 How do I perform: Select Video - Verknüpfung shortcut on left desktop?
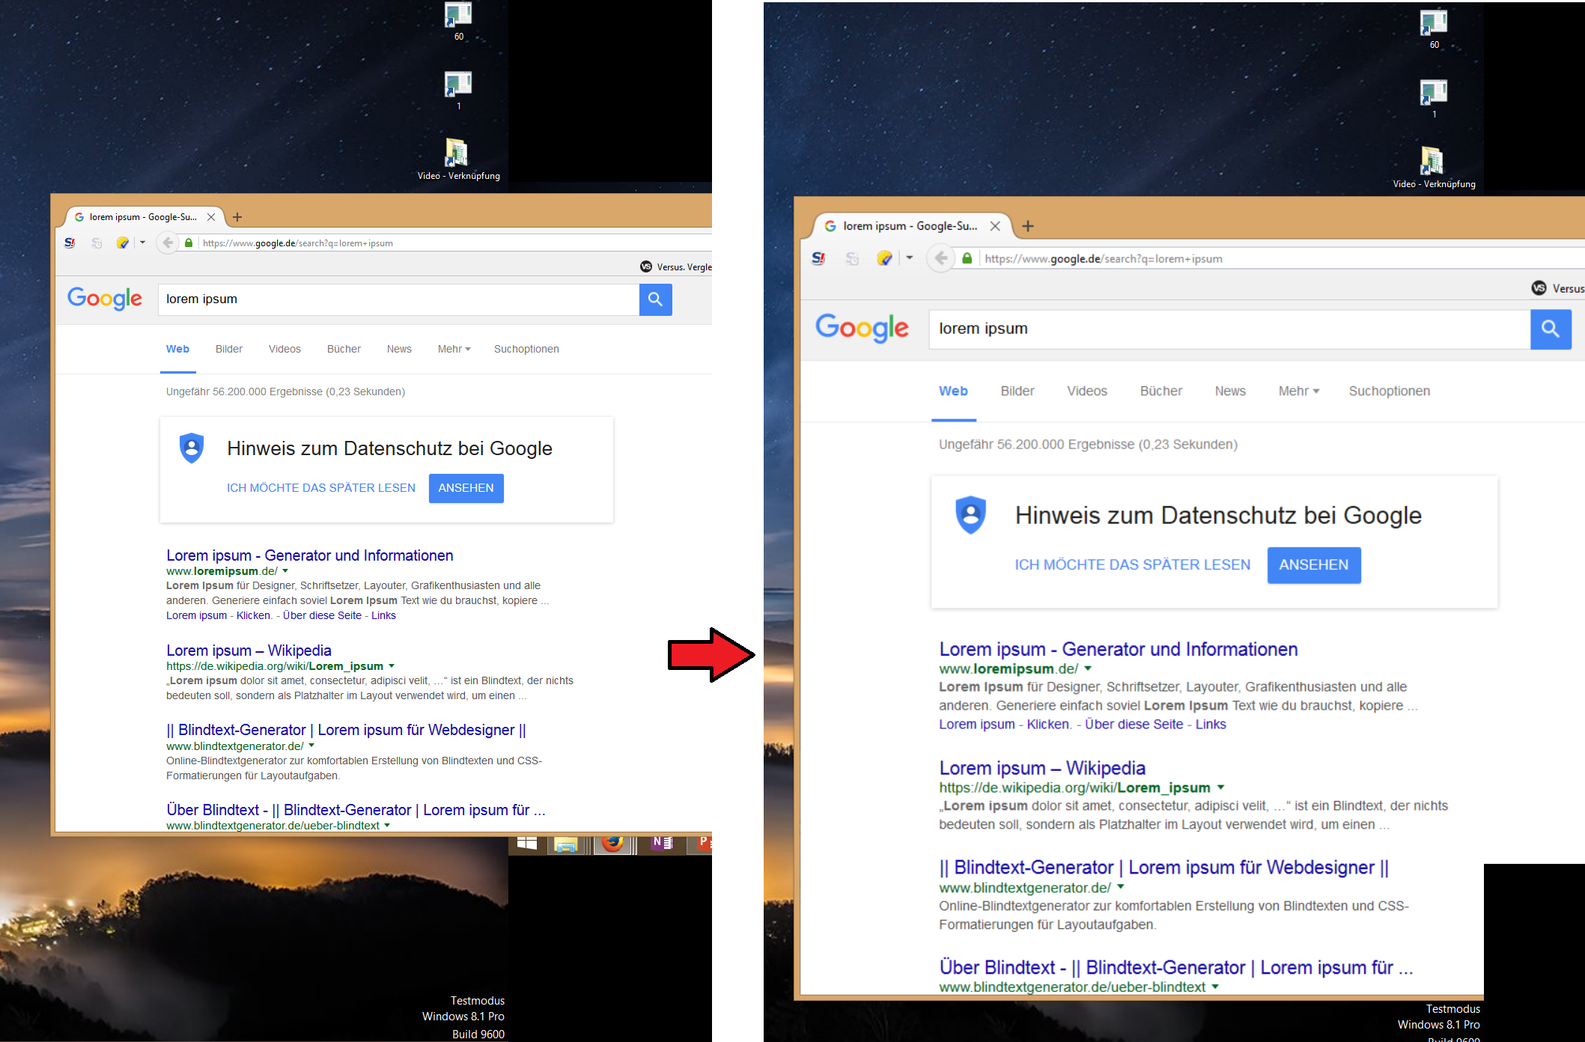click(x=458, y=159)
